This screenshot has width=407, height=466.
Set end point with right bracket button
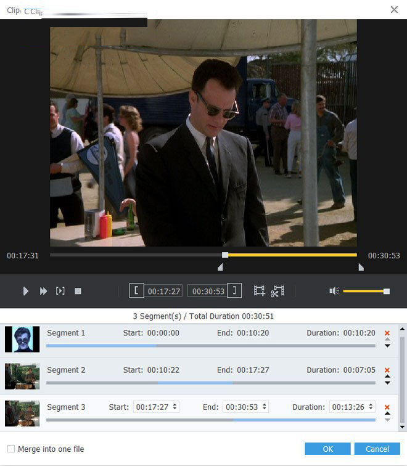234,290
